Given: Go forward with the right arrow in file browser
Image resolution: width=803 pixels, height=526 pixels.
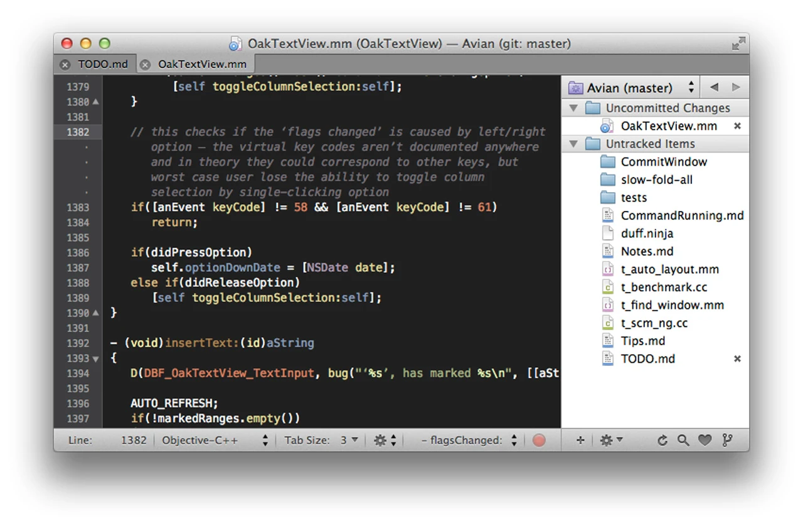Looking at the screenshot, I should click(x=736, y=87).
